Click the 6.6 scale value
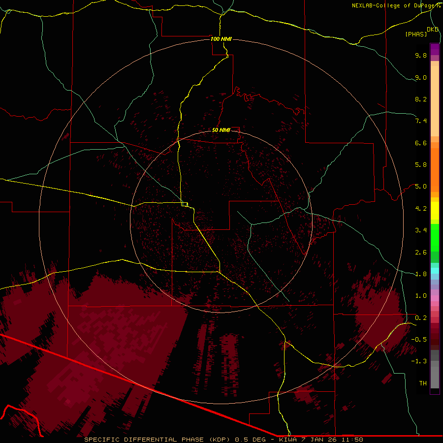 coord(421,143)
